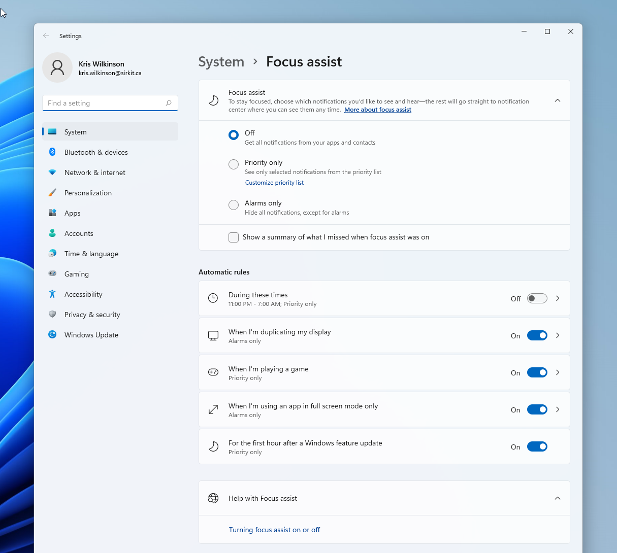Click the Accessibility figure icon
Viewport: 617px width, 553px height.
click(x=52, y=294)
